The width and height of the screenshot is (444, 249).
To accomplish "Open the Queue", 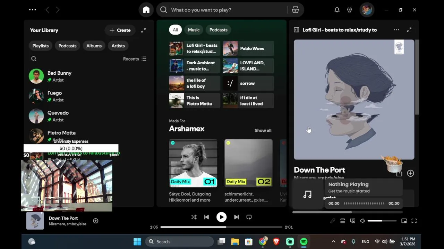I will click(342, 221).
